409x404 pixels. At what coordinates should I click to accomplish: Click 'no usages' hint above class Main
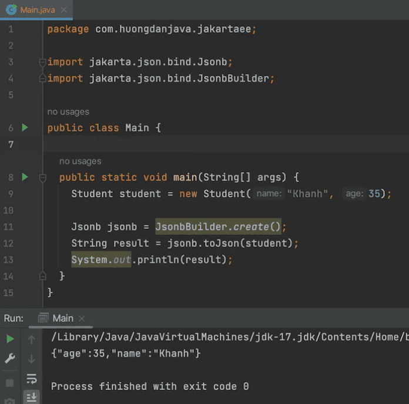coord(68,112)
